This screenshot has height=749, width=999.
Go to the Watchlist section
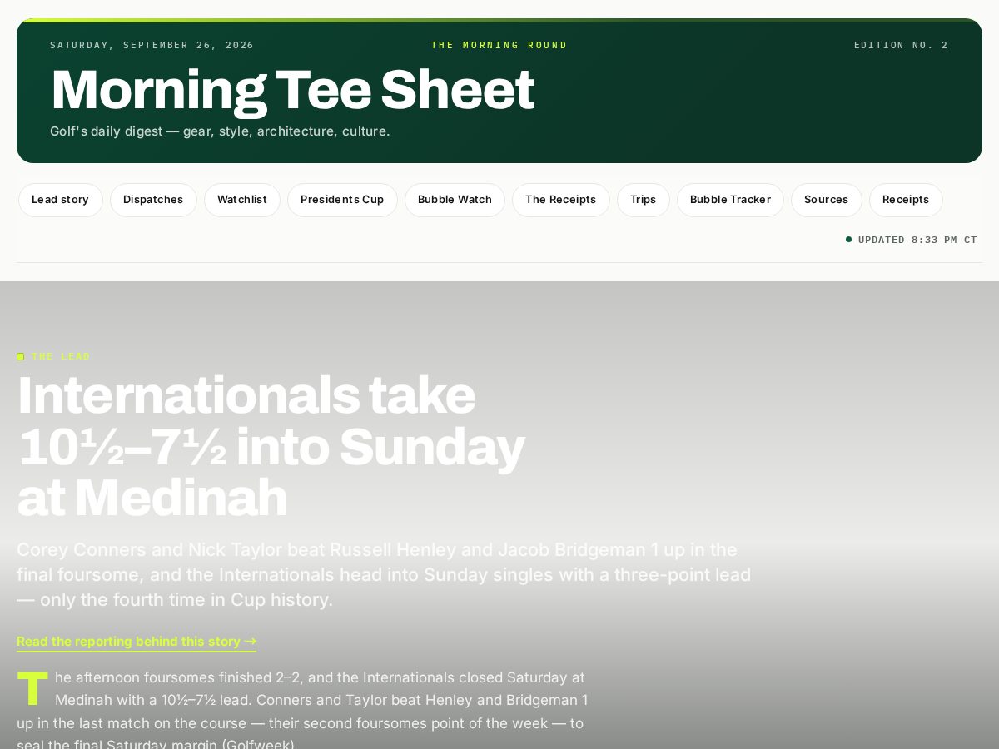(x=242, y=200)
